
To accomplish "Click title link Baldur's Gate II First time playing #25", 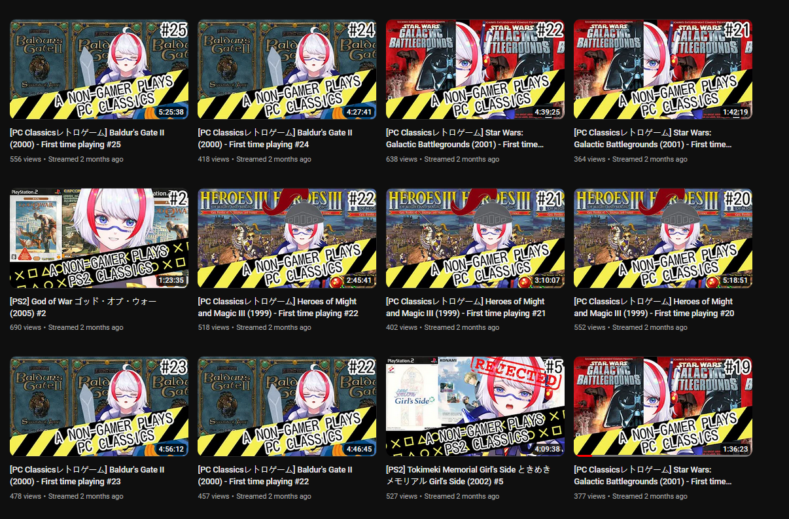I will (x=87, y=138).
